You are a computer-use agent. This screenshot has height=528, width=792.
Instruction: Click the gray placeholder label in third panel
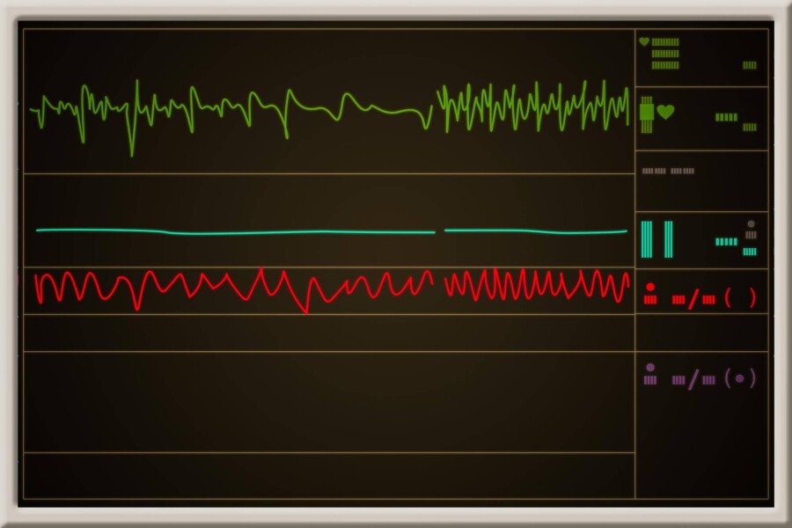(668, 172)
